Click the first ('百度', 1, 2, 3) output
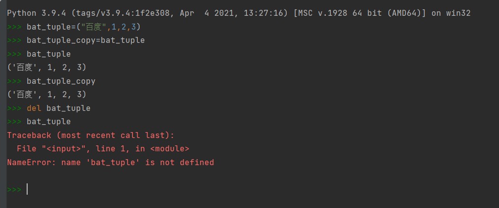 (x=46, y=67)
